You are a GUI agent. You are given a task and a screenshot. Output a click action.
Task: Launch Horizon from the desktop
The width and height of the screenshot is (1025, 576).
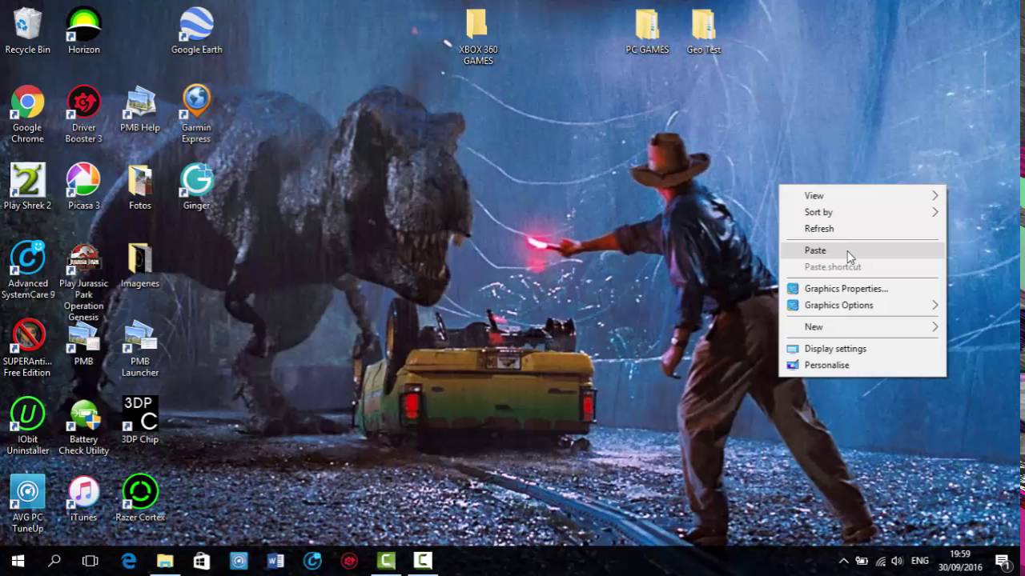84,30
